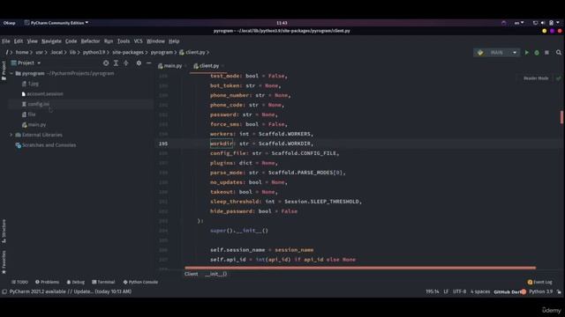The width and height of the screenshot is (565, 317).
Task: Select the client.py editor tab
Action: click(208, 66)
